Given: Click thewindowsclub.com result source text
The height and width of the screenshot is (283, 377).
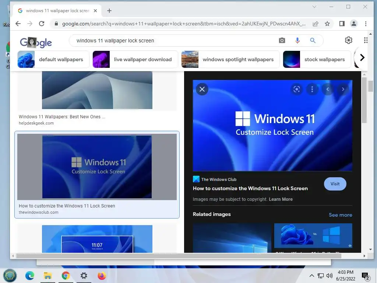Looking at the screenshot, I should click(38, 212).
